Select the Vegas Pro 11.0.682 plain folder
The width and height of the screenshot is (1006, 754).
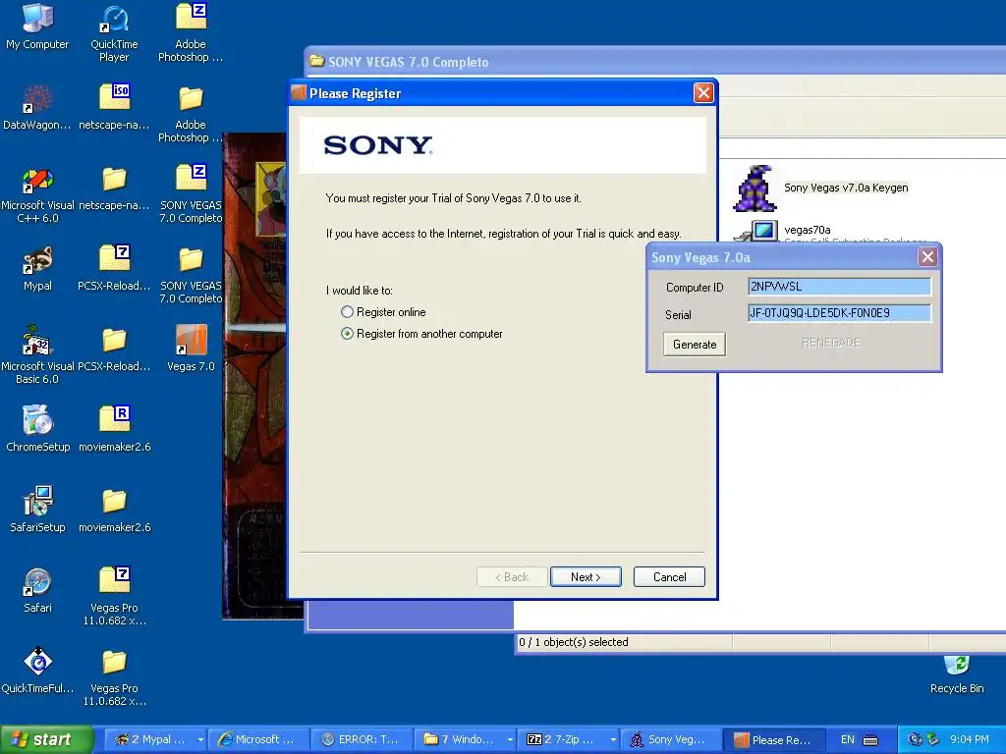[114, 676]
